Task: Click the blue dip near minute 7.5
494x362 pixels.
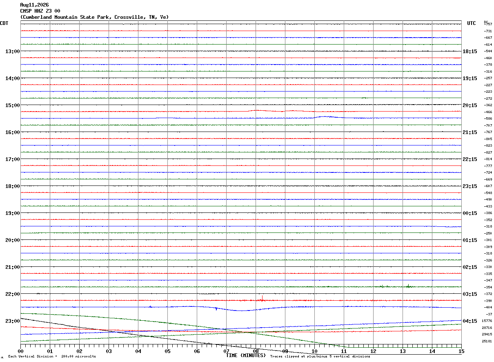Action: pos(242,309)
